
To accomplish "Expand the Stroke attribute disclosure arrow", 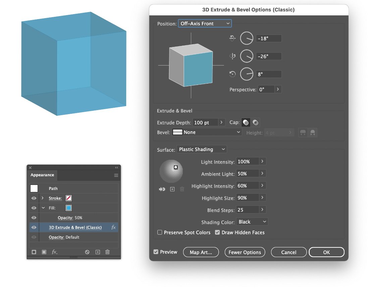I will 43,198.
